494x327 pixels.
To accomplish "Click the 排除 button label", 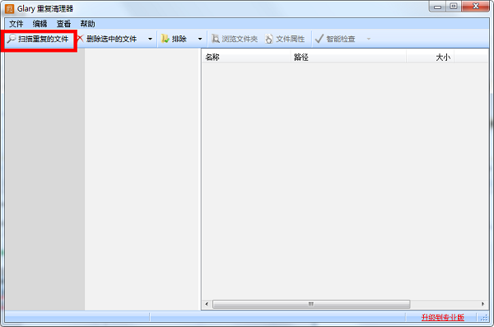I will [179, 39].
